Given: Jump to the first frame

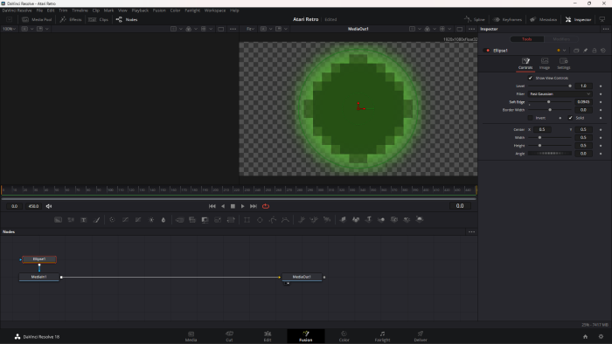Looking at the screenshot, I should point(212,206).
